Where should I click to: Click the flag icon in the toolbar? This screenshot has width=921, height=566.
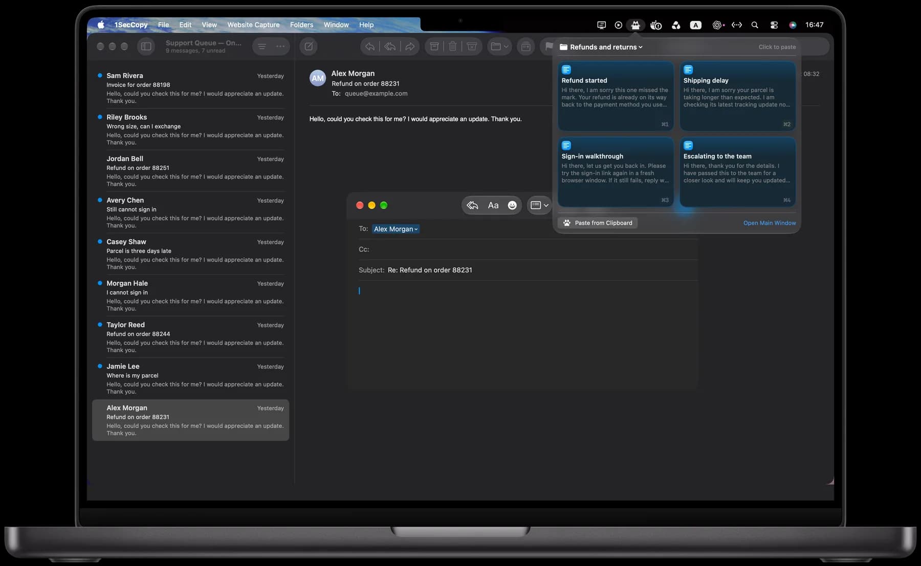coord(549,47)
